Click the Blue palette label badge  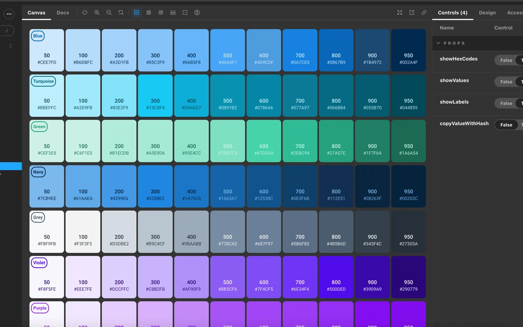coord(38,36)
